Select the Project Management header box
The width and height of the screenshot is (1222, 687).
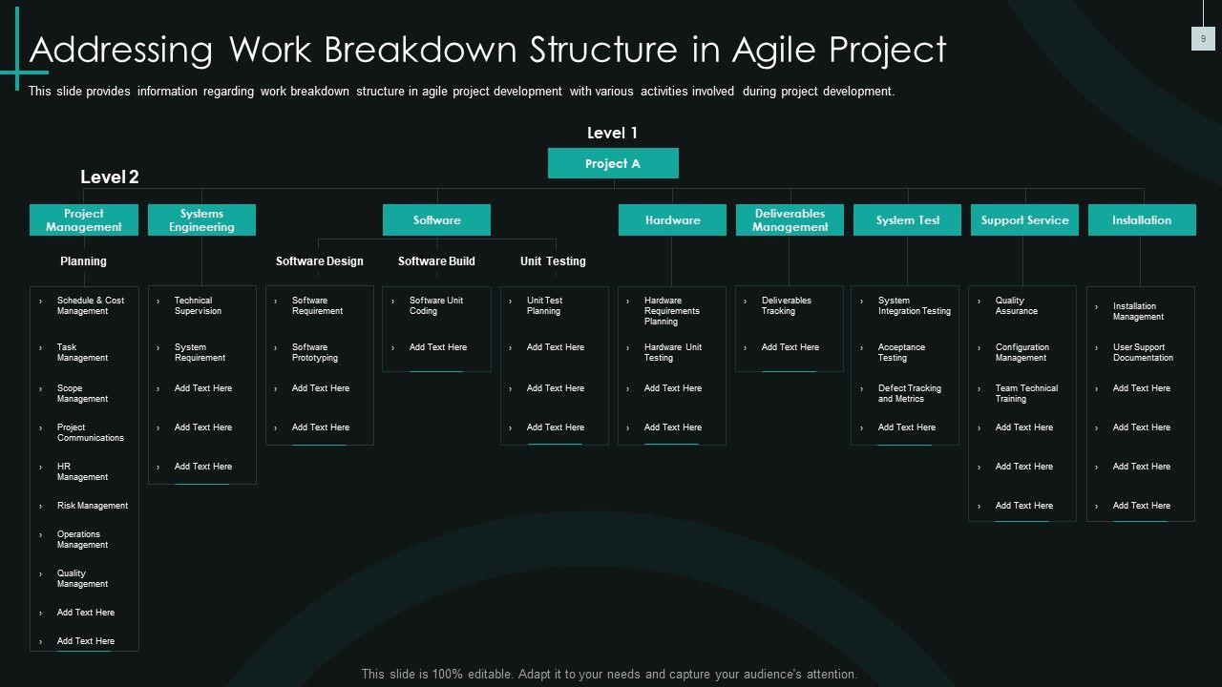click(x=84, y=220)
